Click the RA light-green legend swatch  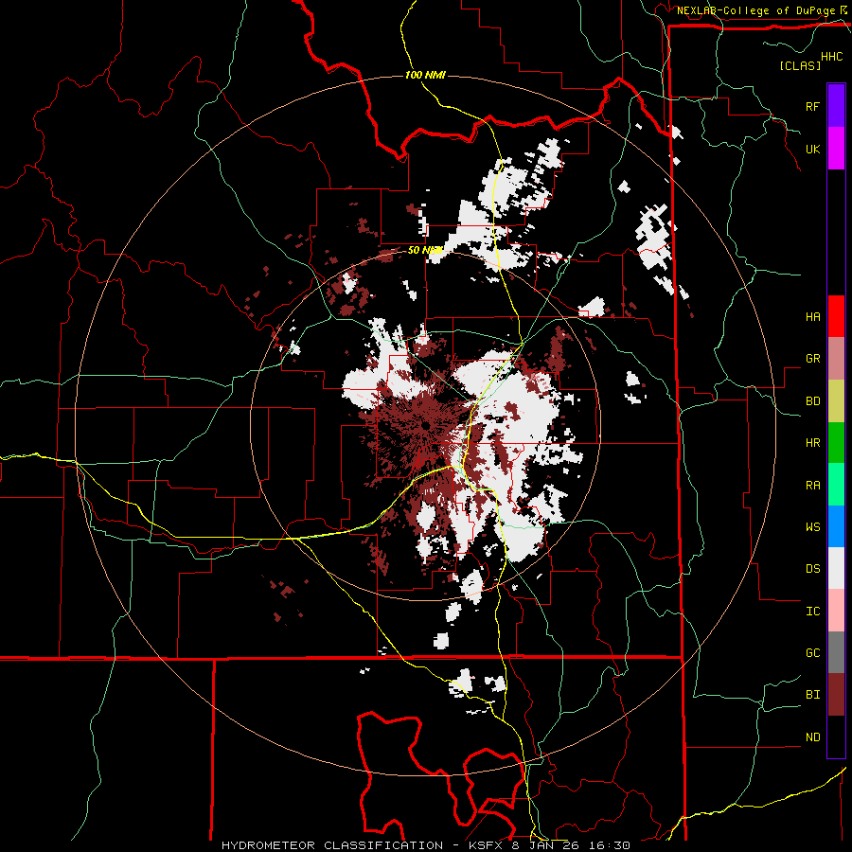tap(836, 485)
